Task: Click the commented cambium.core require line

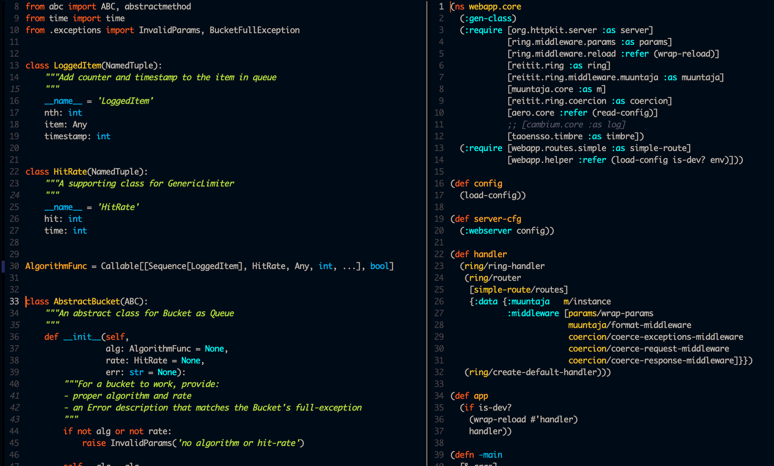Action: pos(566,124)
